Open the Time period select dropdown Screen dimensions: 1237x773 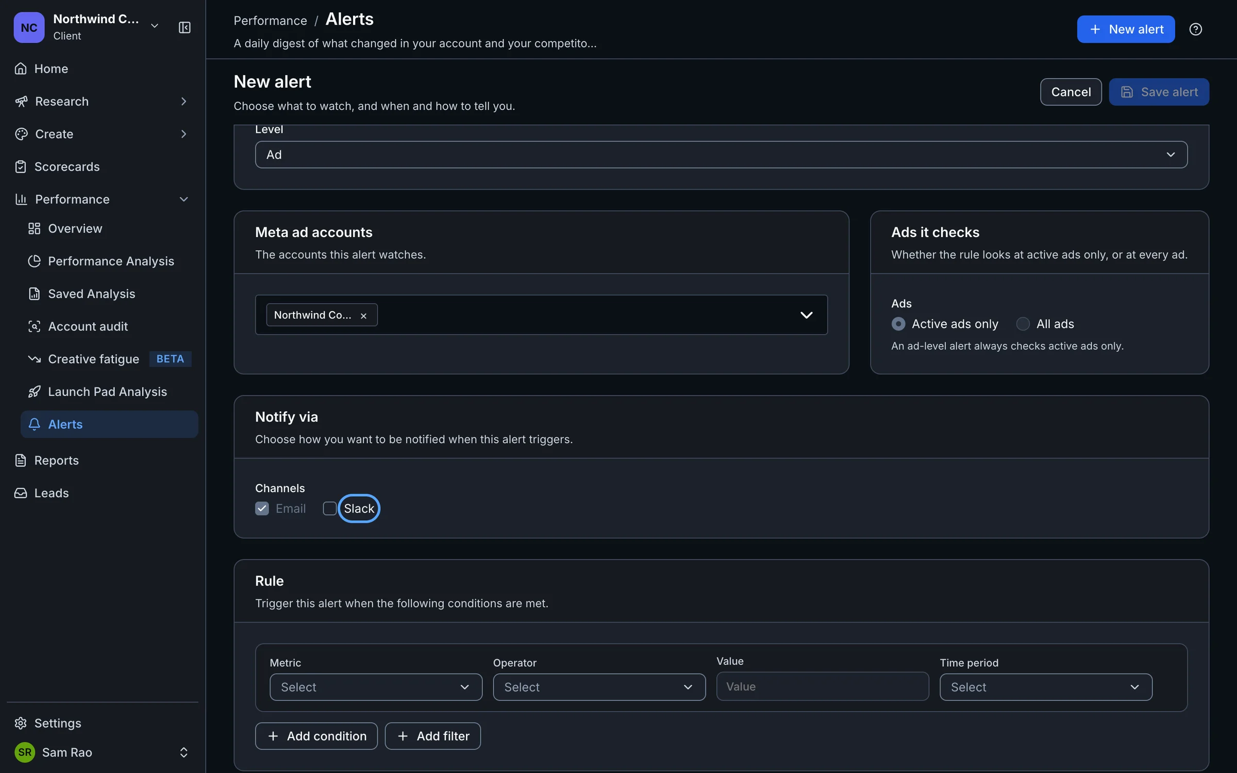pyautogui.click(x=1046, y=687)
